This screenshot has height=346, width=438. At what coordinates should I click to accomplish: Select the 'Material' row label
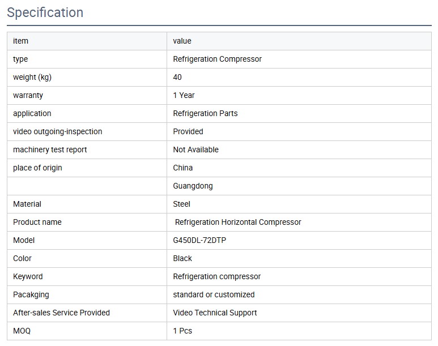click(27, 204)
